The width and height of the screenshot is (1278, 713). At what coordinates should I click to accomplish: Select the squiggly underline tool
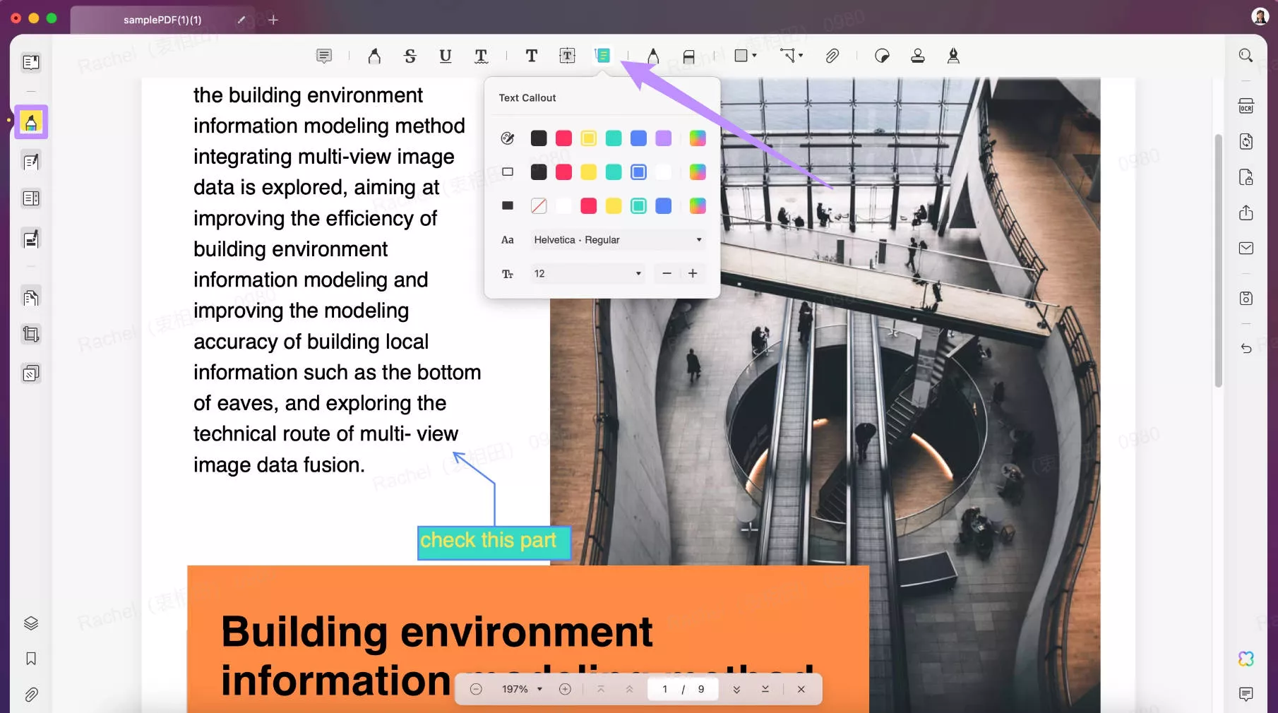(x=481, y=56)
